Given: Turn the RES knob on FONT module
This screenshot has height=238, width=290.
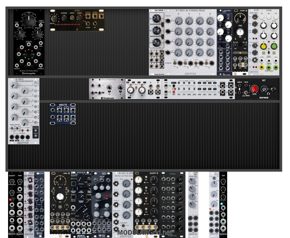Looking at the screenshot, I should (x=240, y=32).
